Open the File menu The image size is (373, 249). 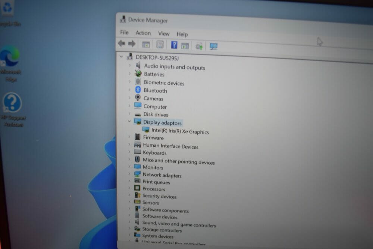pyautogui.click(x=124, y=32)
